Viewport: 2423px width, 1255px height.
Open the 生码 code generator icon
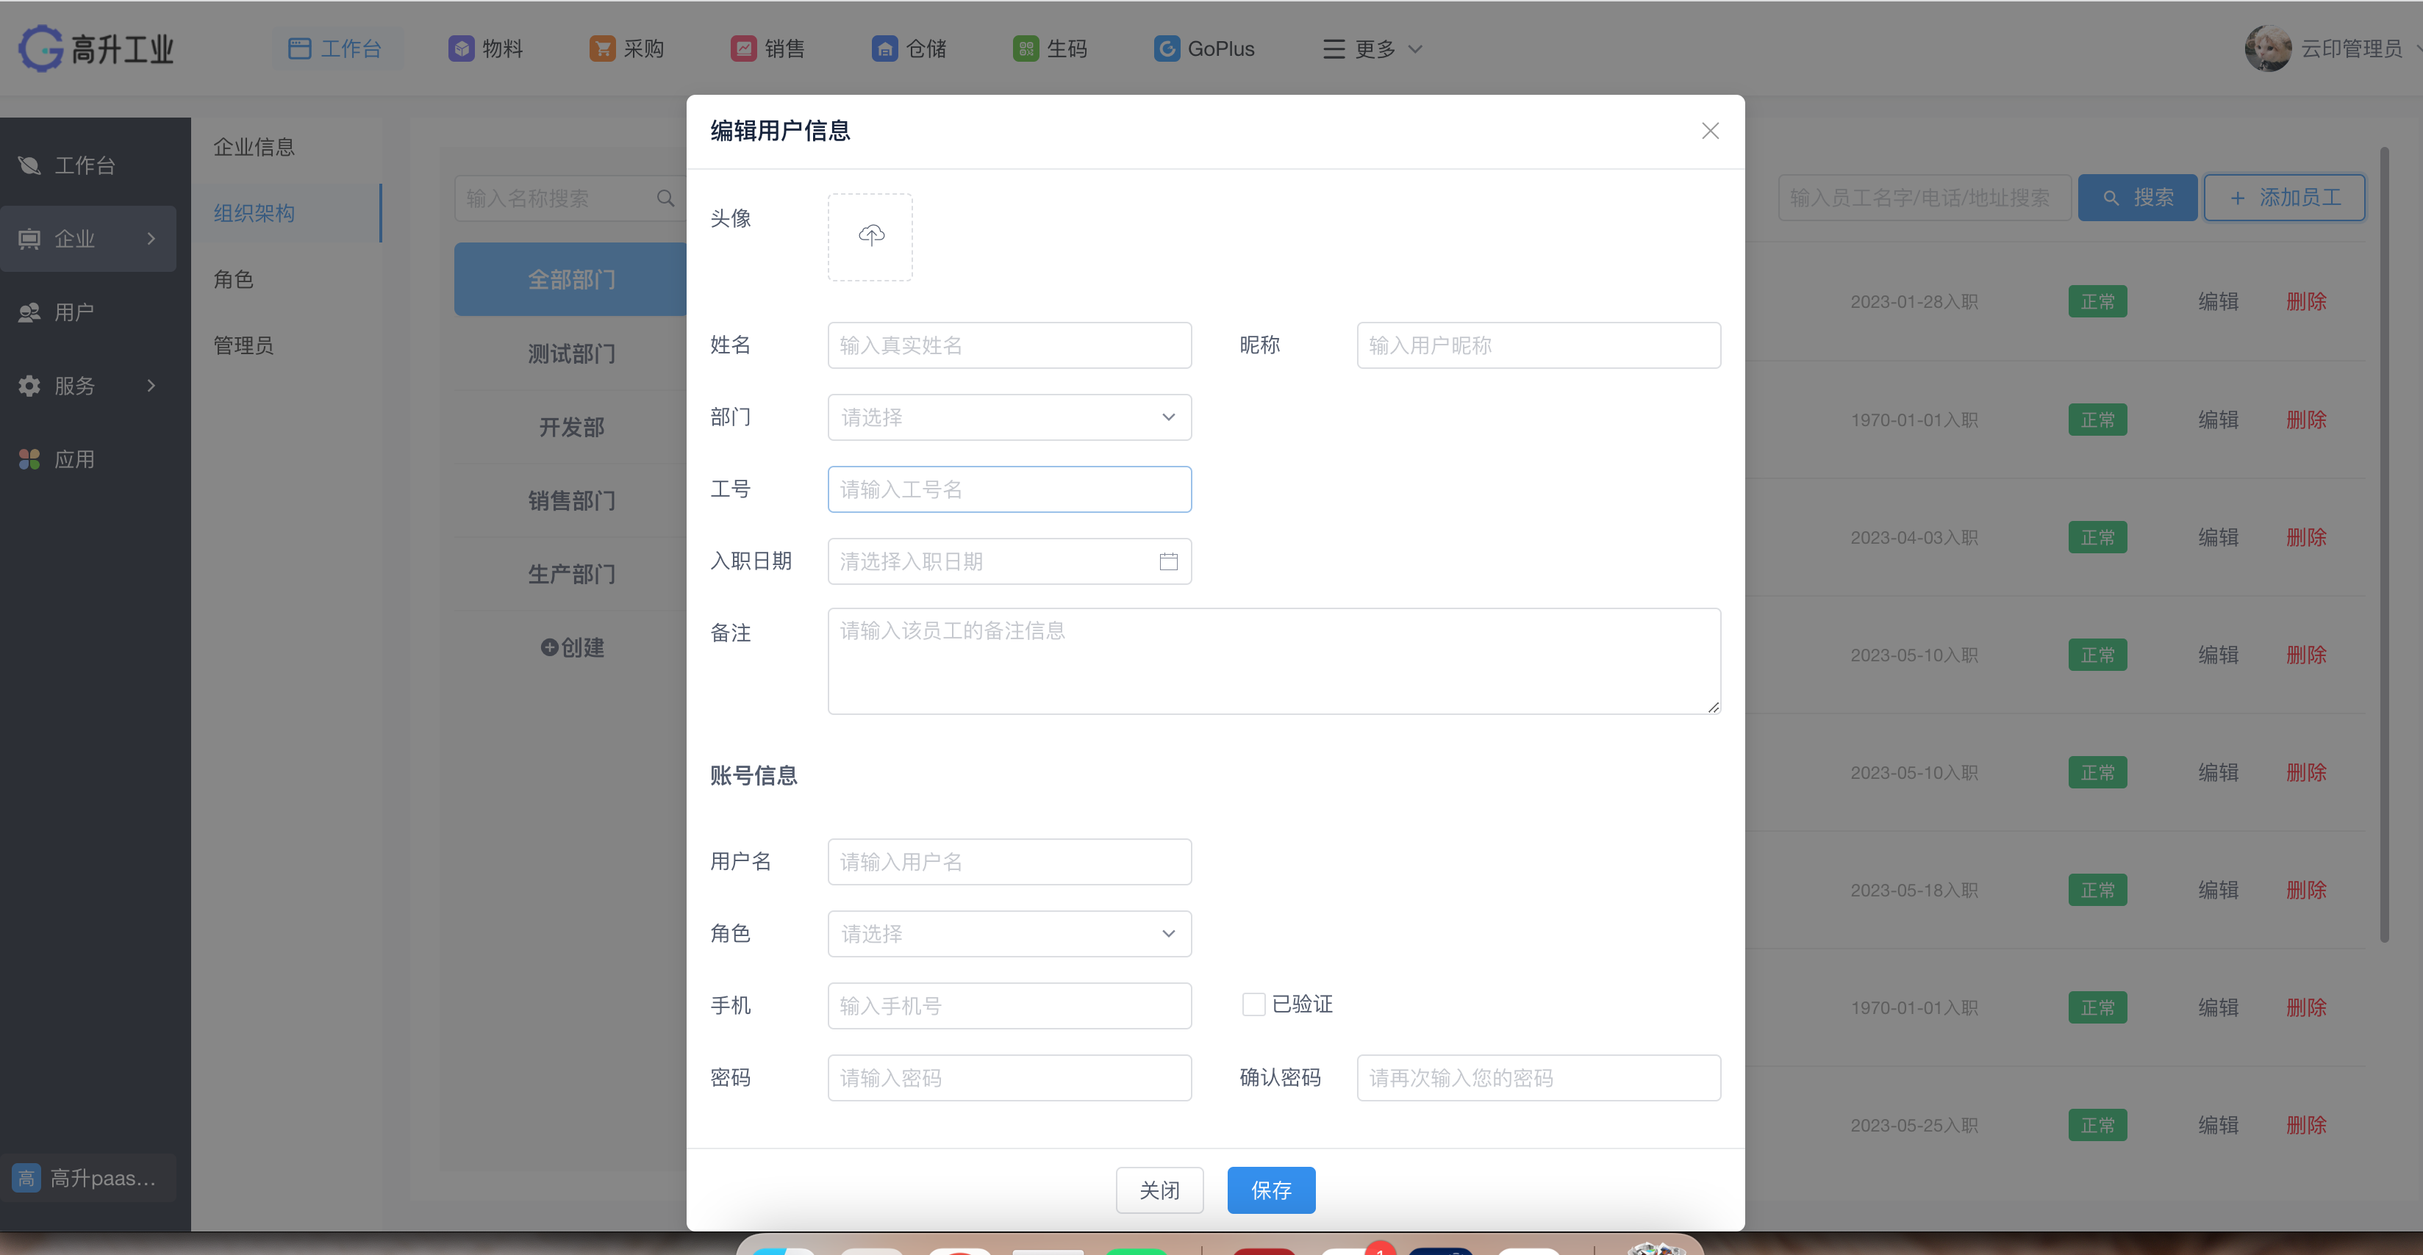(1026, 49)
